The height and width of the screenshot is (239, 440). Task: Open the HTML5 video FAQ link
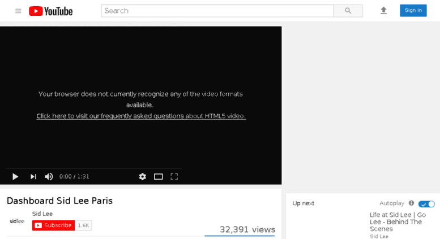(x=141, y=116)
